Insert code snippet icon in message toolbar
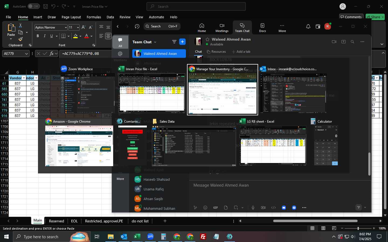388x242 pixels. pos(273,208)
